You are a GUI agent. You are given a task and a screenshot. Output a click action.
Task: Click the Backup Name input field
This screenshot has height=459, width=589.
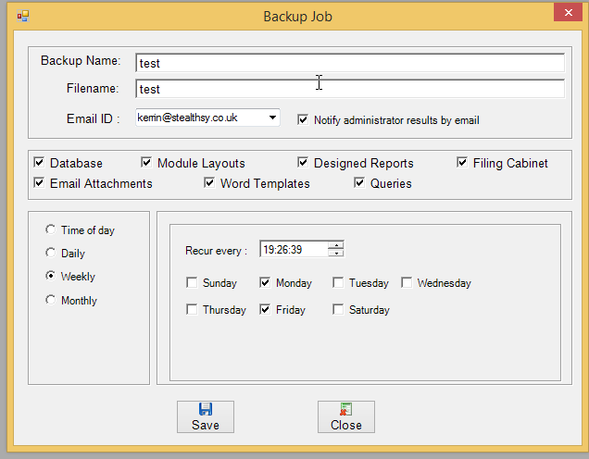click(x=350, y=63)
